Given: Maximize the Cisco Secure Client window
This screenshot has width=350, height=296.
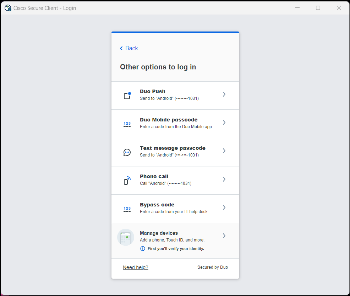Looking at the screenshot, I should pos(318,8).
